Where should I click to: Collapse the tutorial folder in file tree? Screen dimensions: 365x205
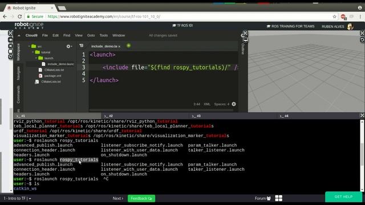[33, 52]
